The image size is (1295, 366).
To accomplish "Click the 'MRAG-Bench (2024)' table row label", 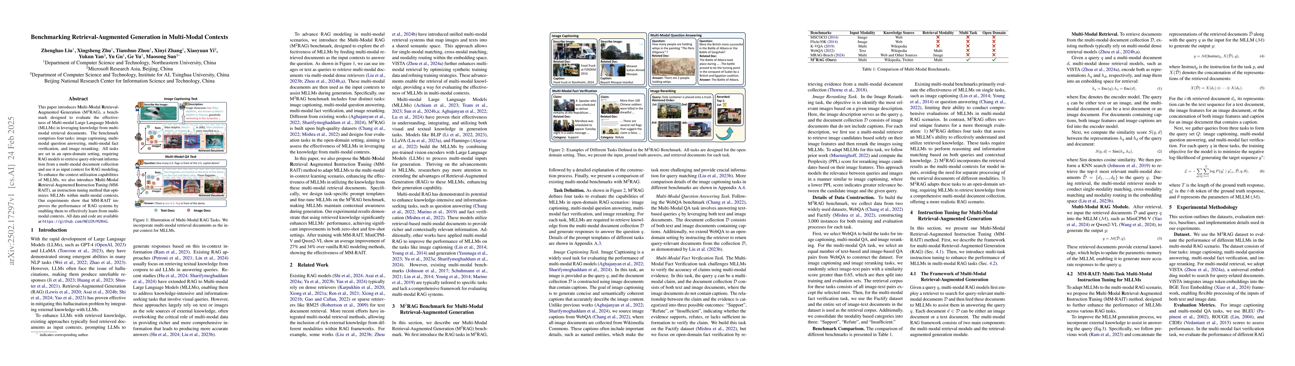I will point(827,55).
